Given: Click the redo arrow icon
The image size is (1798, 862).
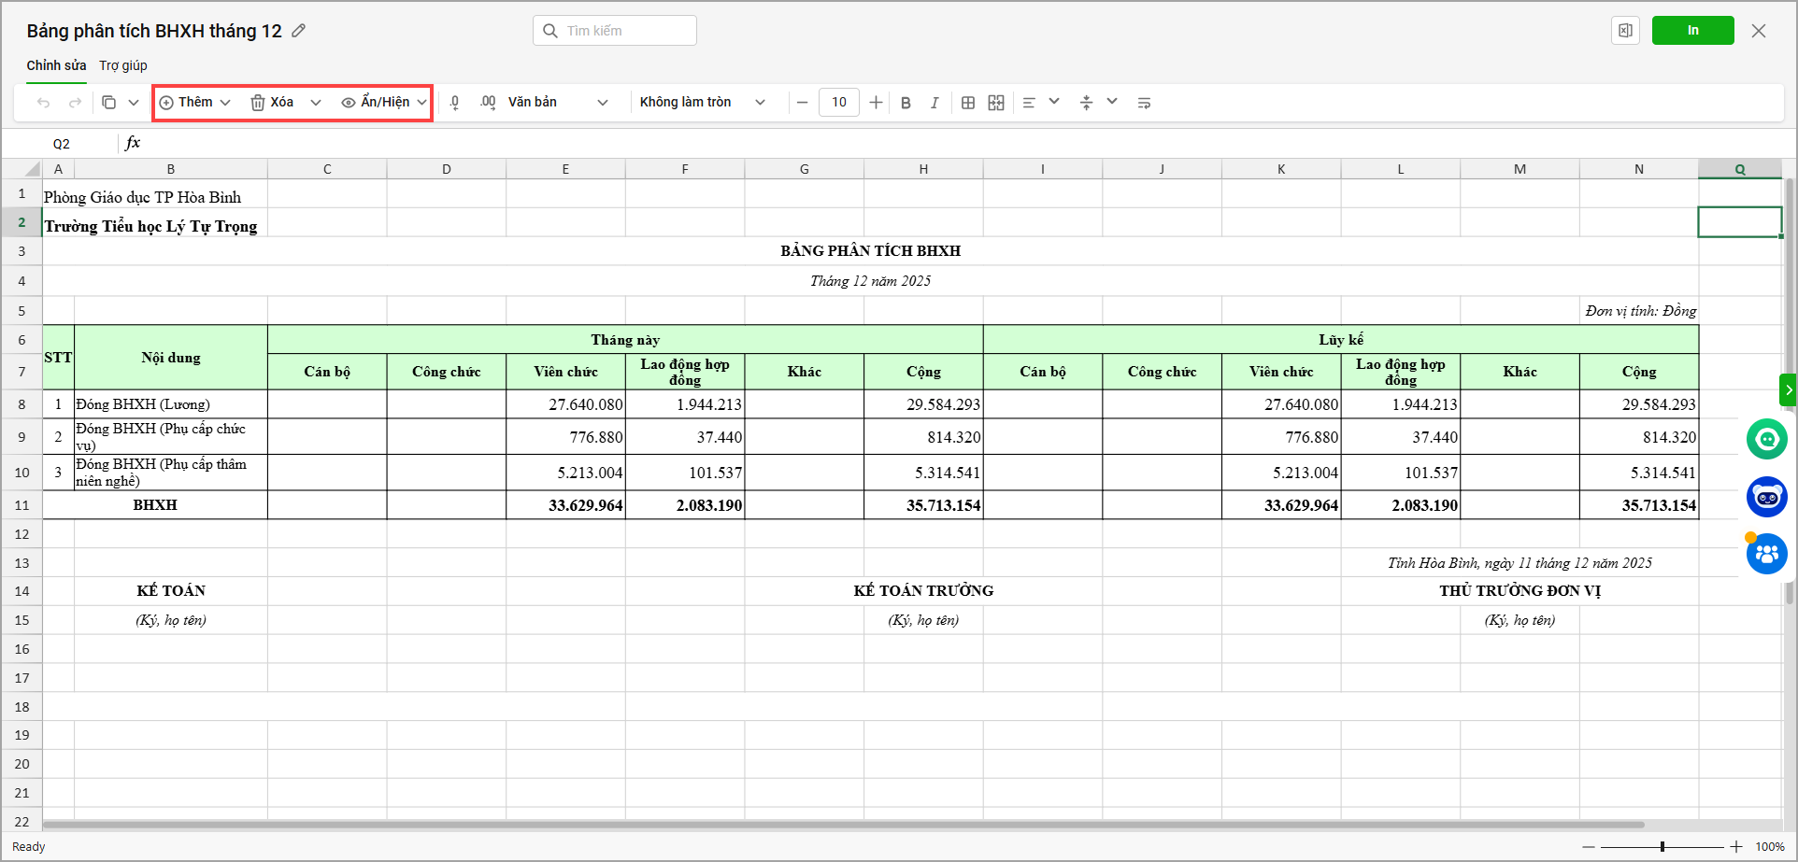Looking at the screenshot, I should pyautogui.click(x=76, y=103).
